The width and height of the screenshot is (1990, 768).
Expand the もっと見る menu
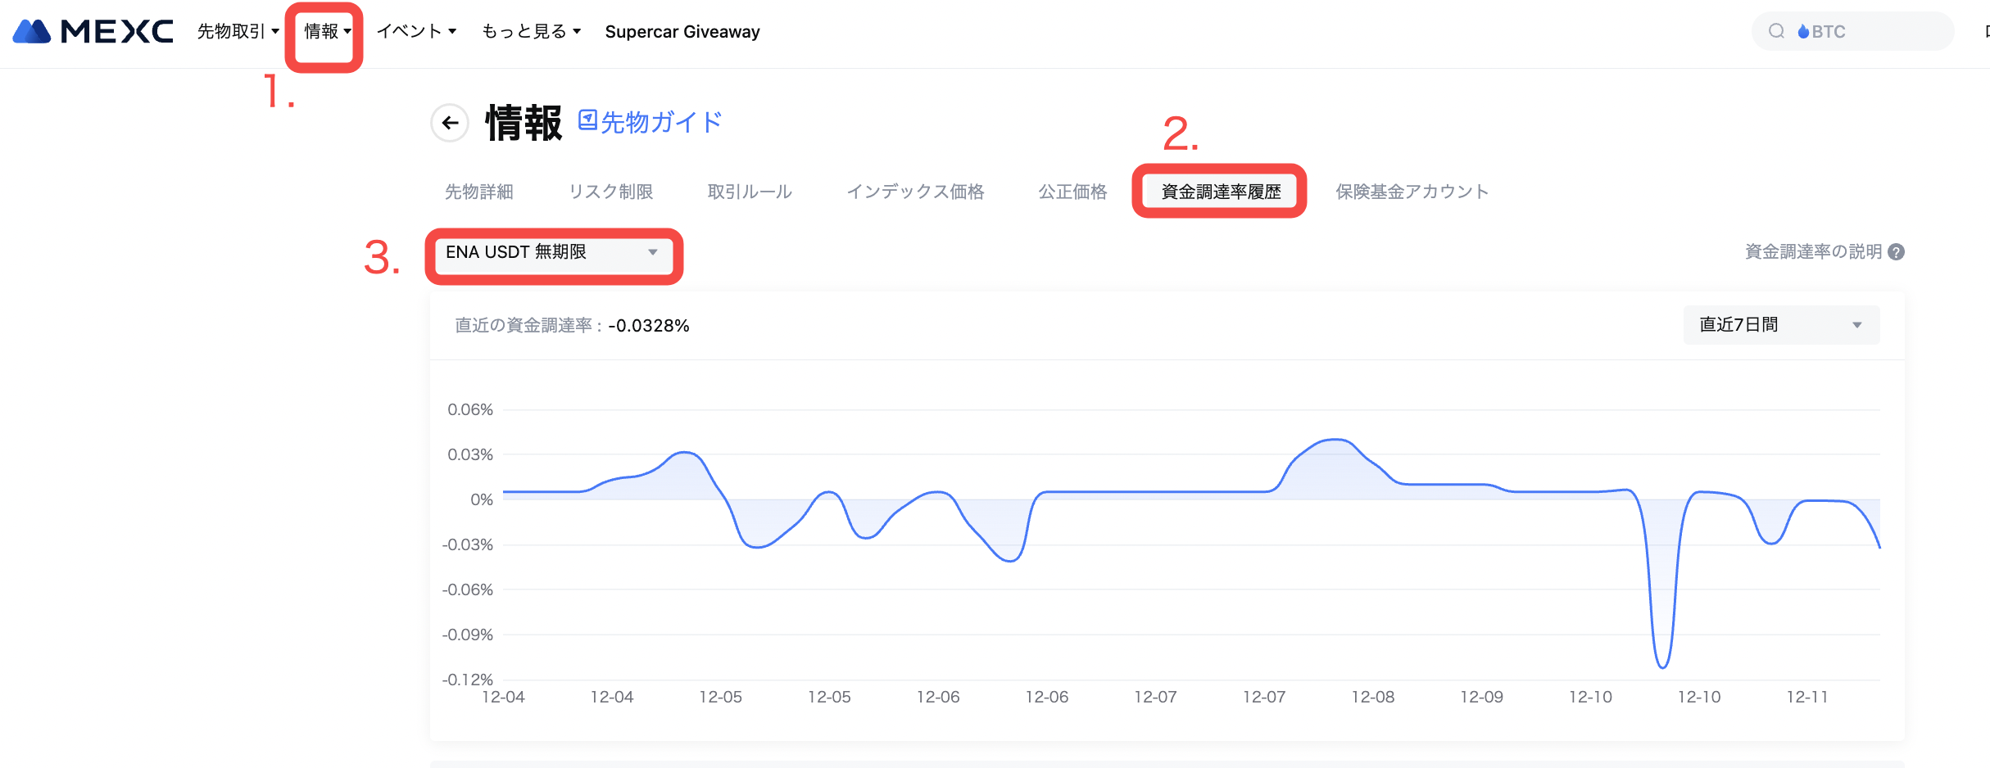[531, 31]
